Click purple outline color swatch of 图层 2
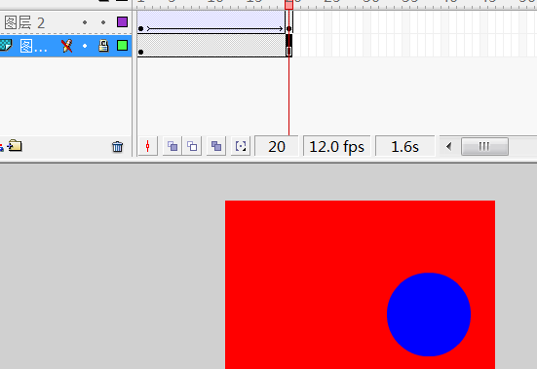This screenshot has height=369, width=537. click(122, 22)
